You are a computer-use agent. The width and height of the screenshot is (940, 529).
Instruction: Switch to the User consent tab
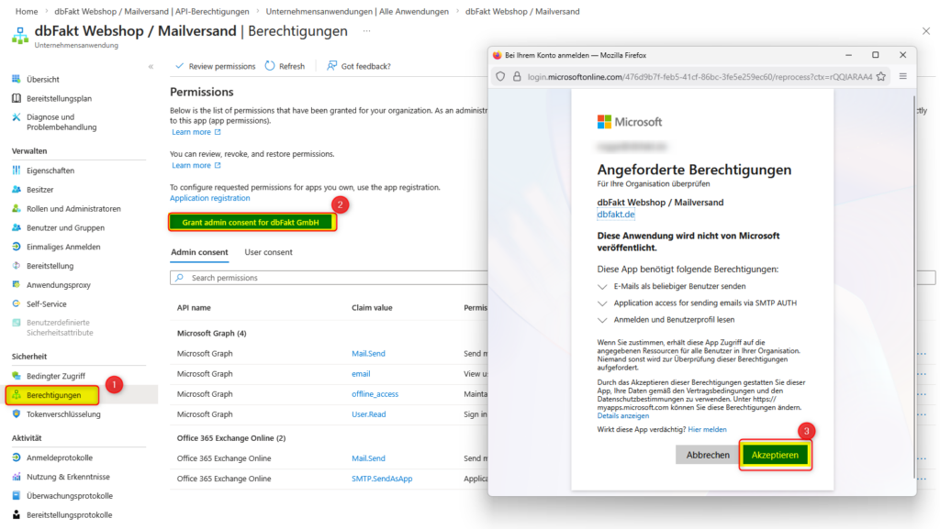coord(268,252)
